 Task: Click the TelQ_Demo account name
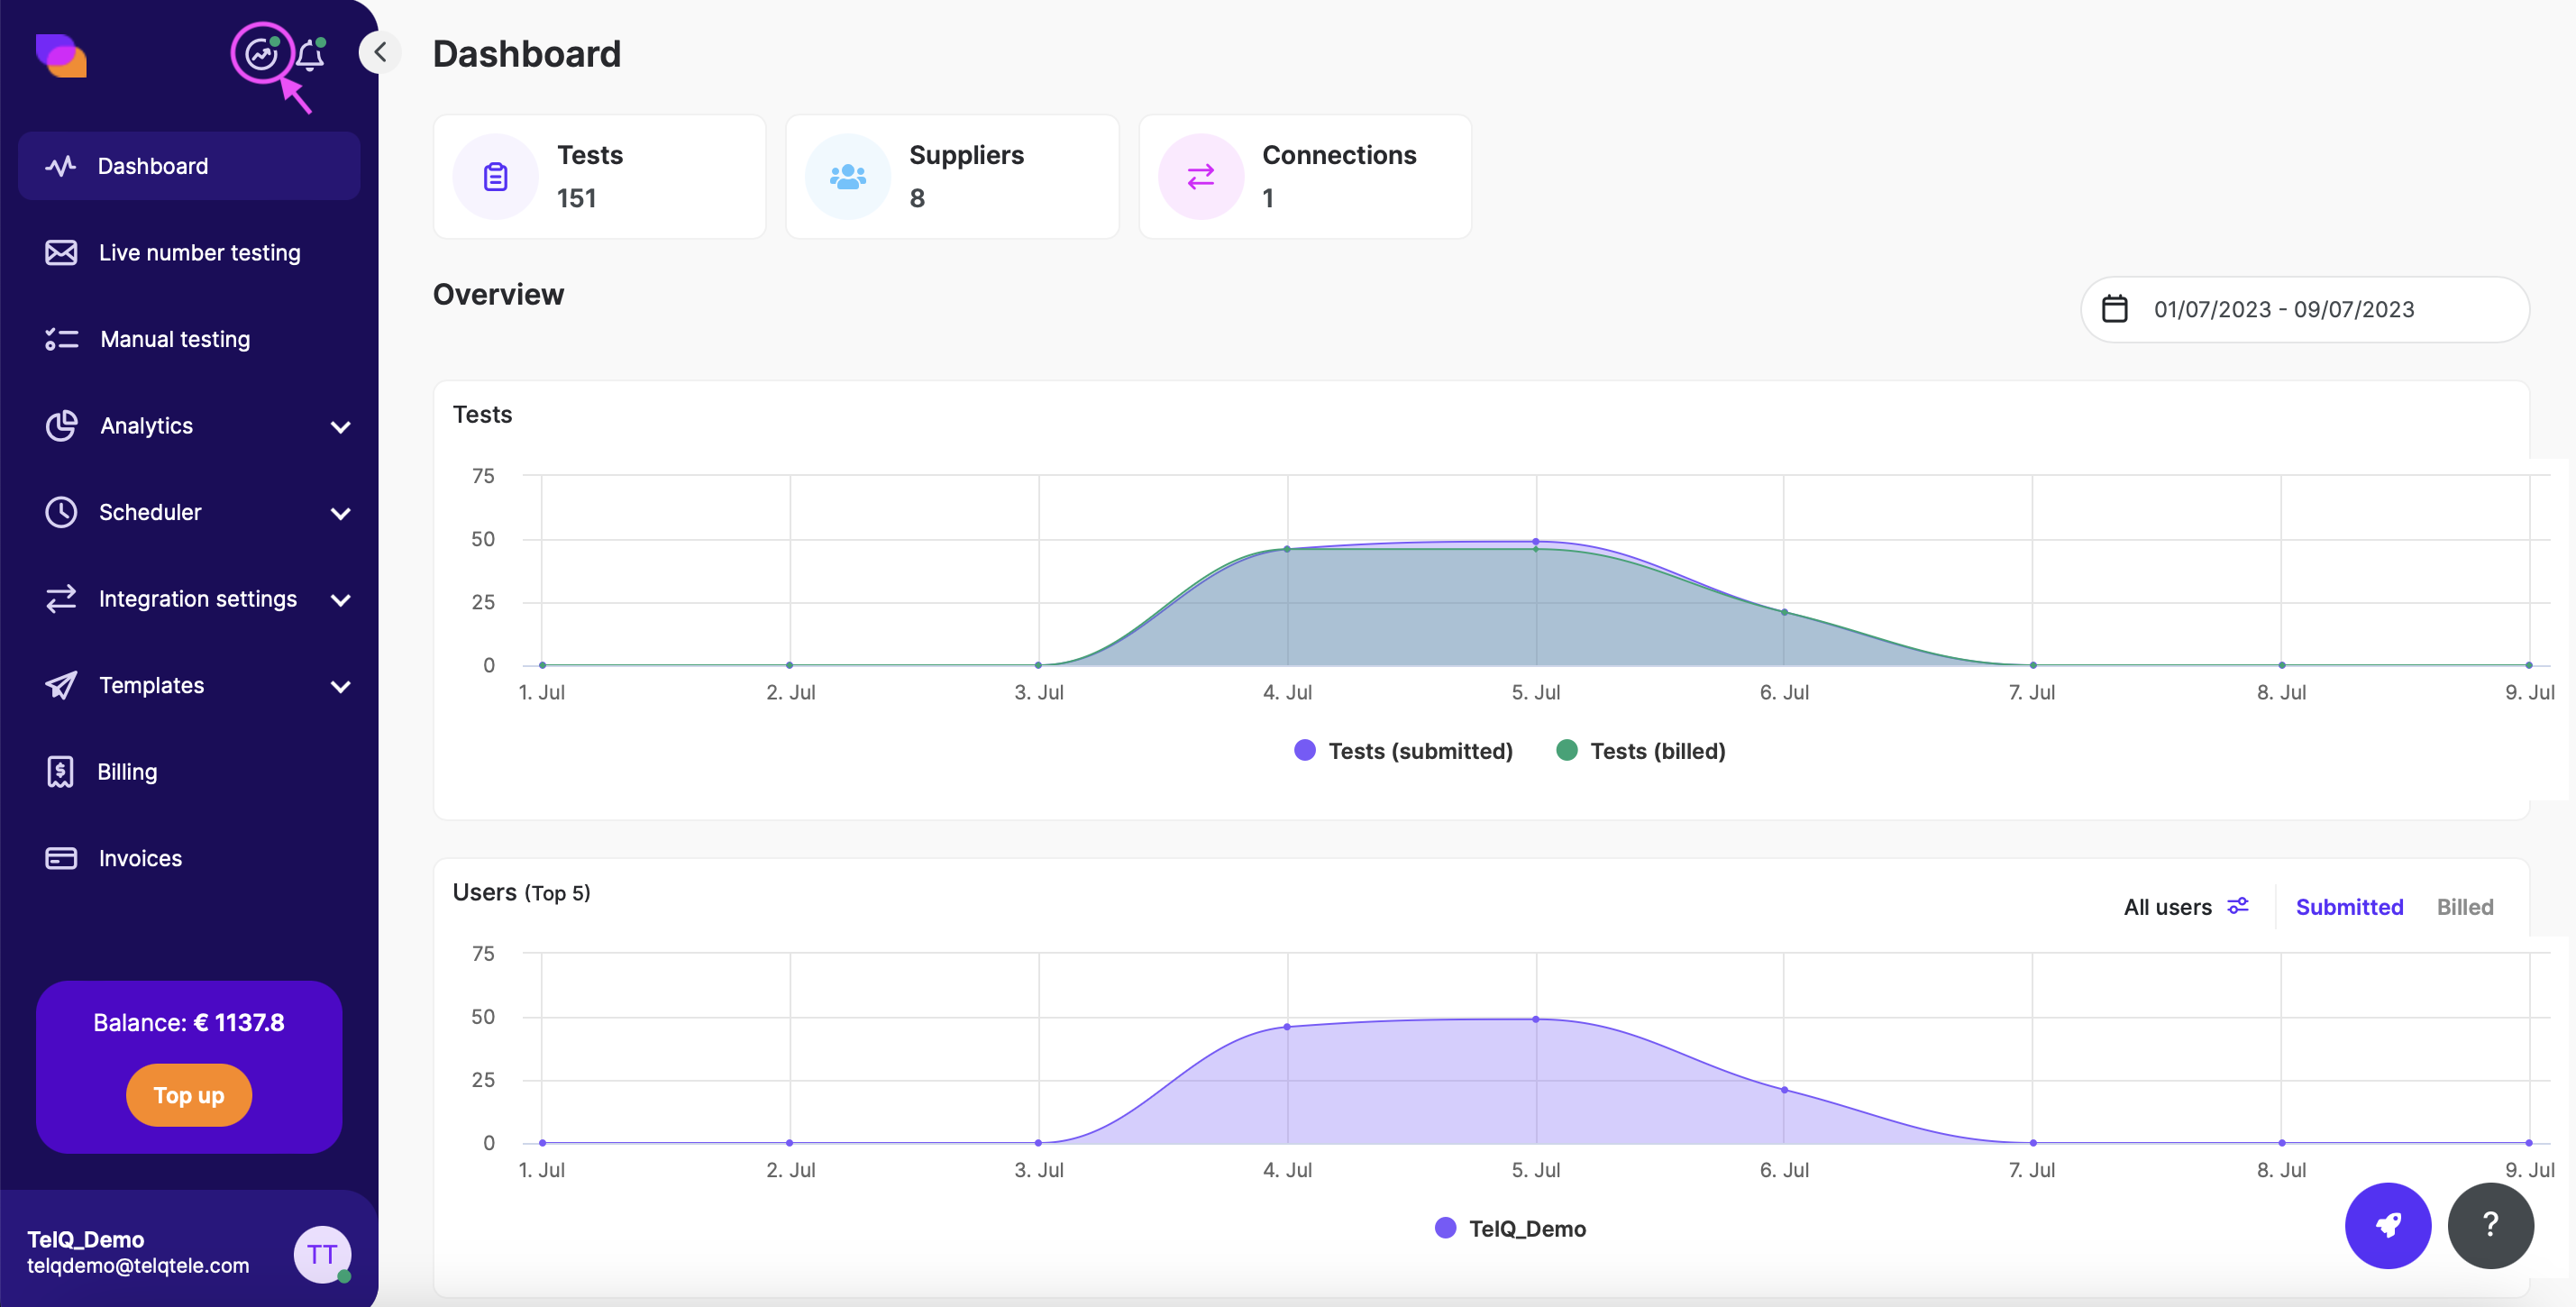coord(86,1239)
